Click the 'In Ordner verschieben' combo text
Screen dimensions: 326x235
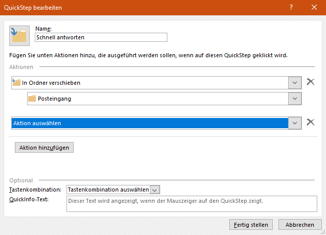tap(51, 83)
